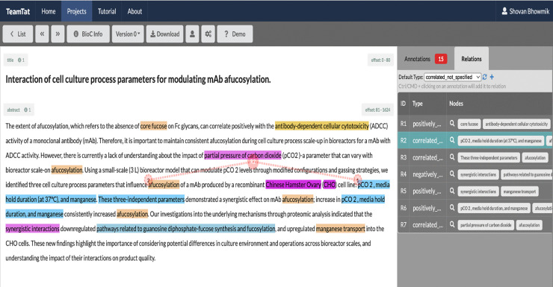Image resolution: width=553 pixels, height=287 pixels.
Task: Go to previous document with double-left arrow
Action: (x=42, y=34)
